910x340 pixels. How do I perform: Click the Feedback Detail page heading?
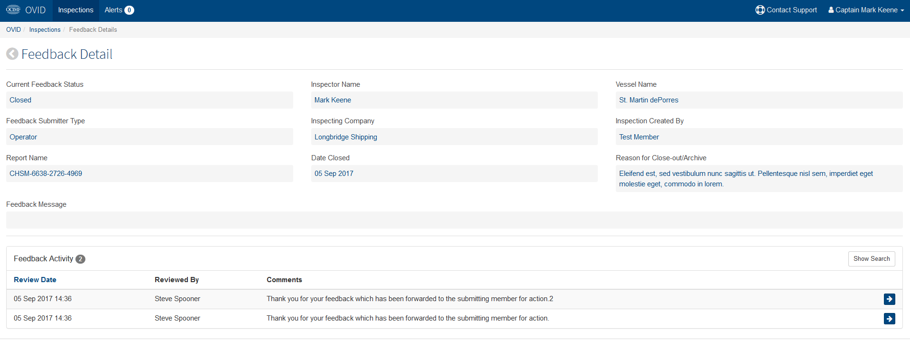(67, 54)
